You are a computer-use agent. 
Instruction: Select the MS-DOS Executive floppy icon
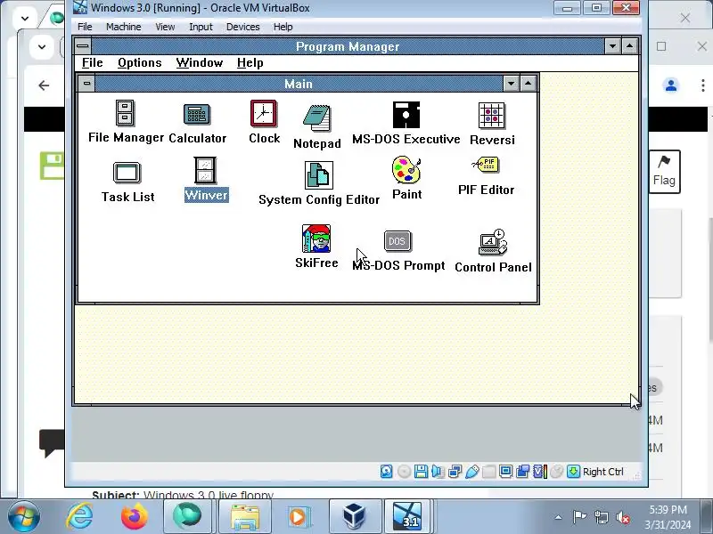tap(406, 115)
